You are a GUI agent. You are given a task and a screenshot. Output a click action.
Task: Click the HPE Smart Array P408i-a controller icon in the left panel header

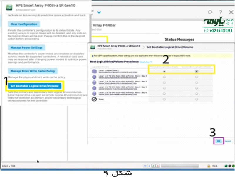coord(9,7)
